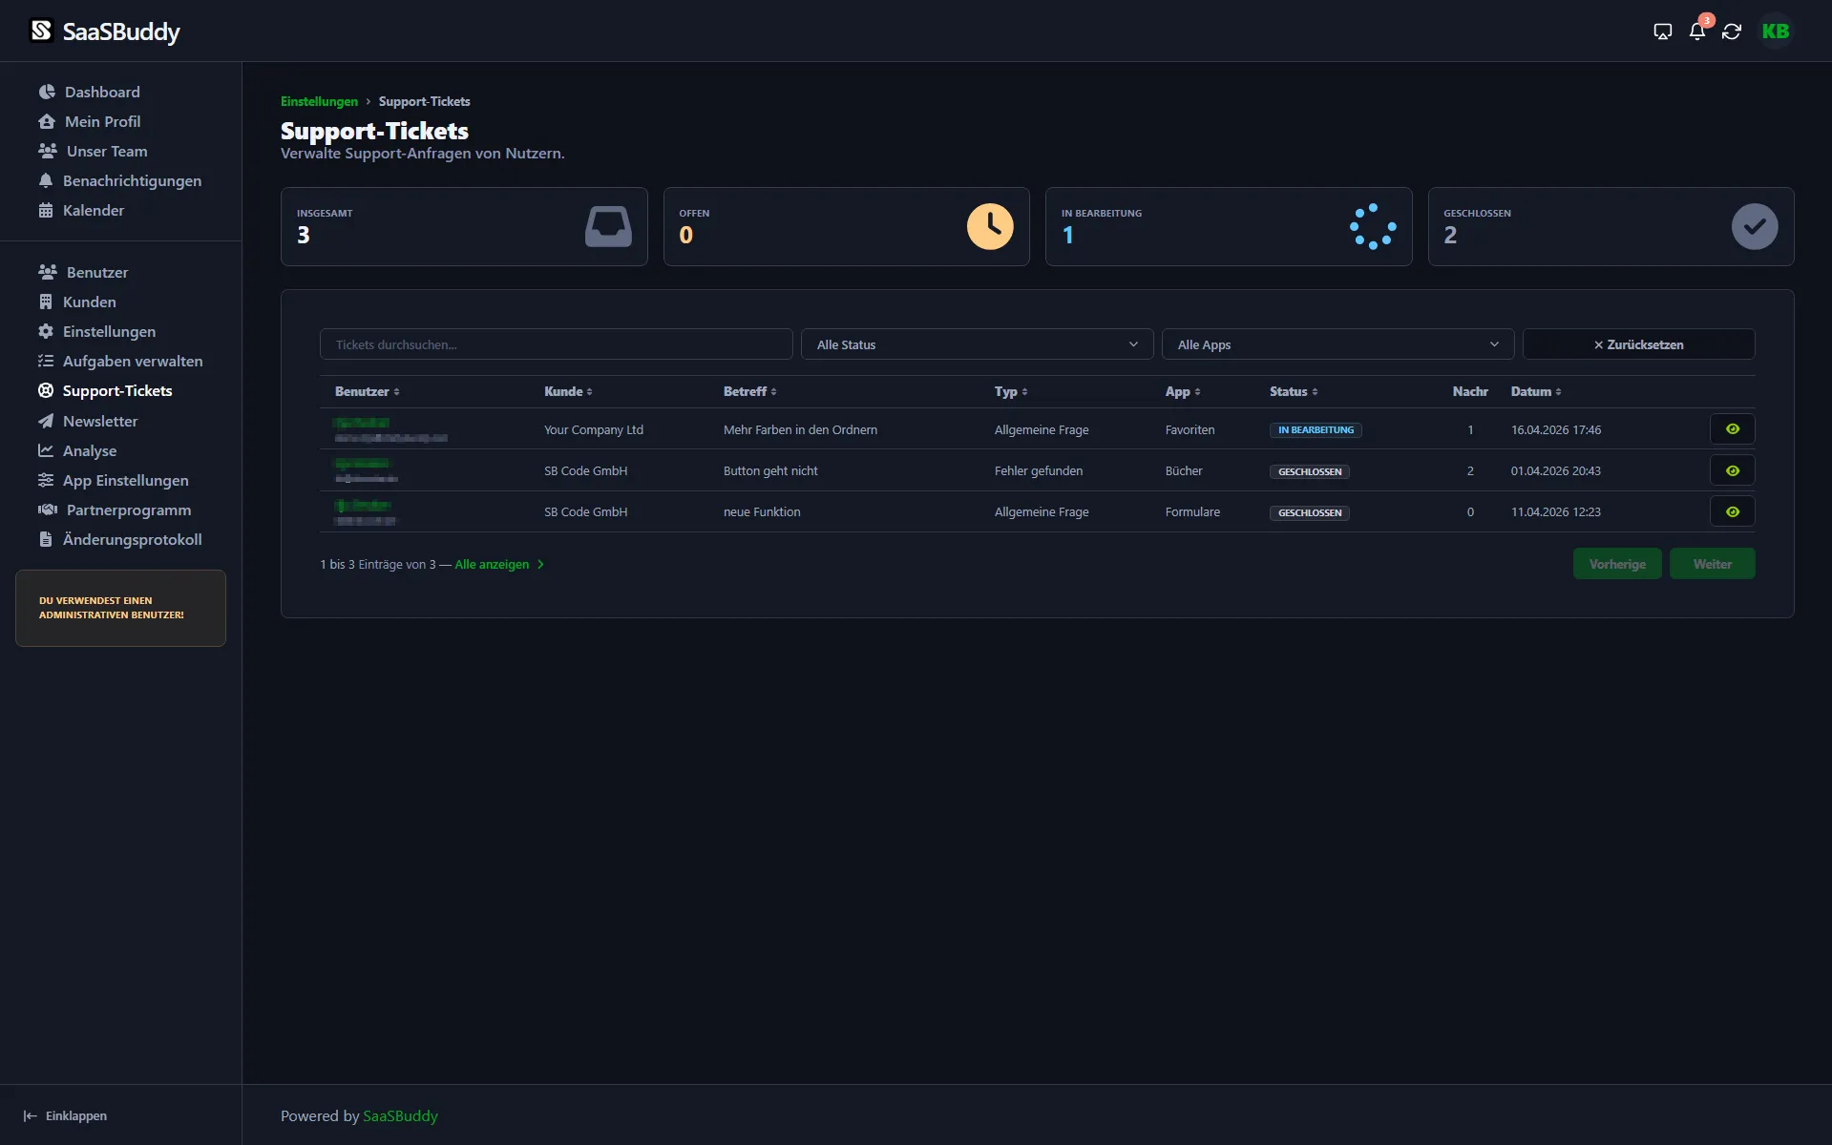Follow the Einstellungen breadcrumb link
1832x1145 pixels.
click(319, 101)
